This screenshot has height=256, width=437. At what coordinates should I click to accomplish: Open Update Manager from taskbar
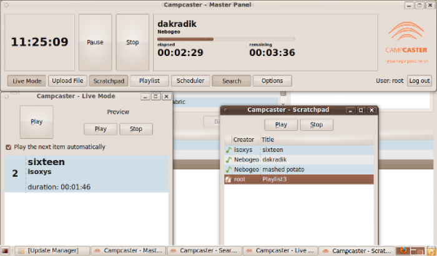(52, 251)
